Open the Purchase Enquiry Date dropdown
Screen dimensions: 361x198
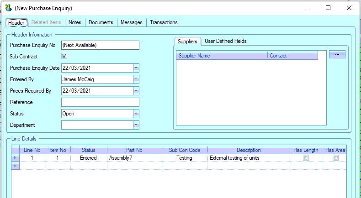coord(136,68)
